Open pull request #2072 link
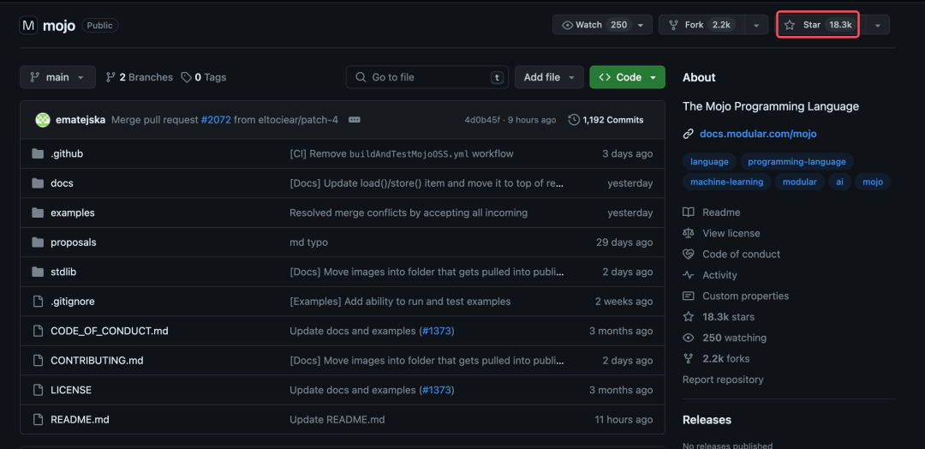This screenshot has width=925, height=449. click(216, 120)
